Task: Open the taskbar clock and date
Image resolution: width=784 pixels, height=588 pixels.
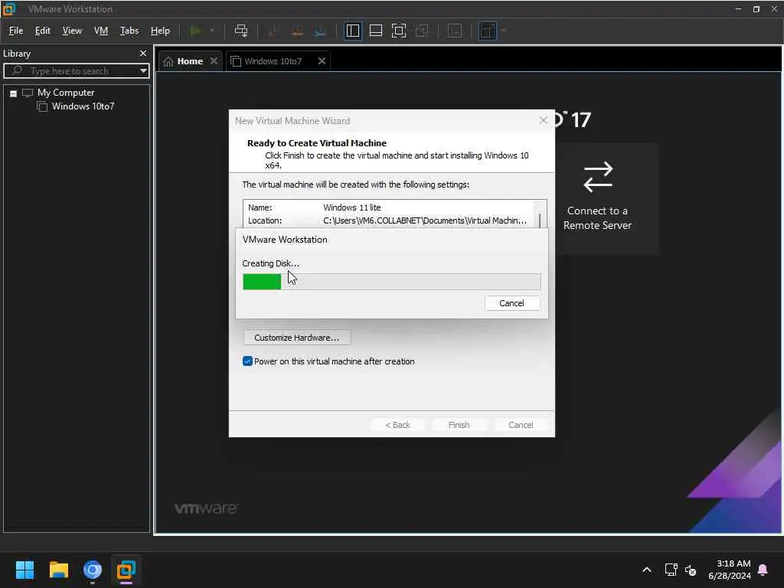Action: (x=730, y=570)
